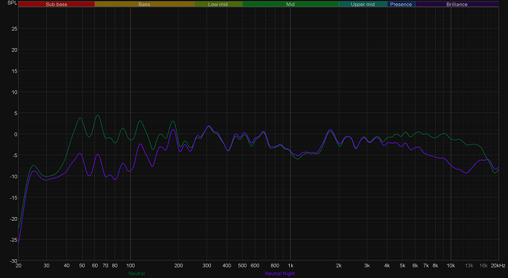The image size is (508, 278).
Task: Click the Presence frequency band label
Action: [x=401, y=4]
